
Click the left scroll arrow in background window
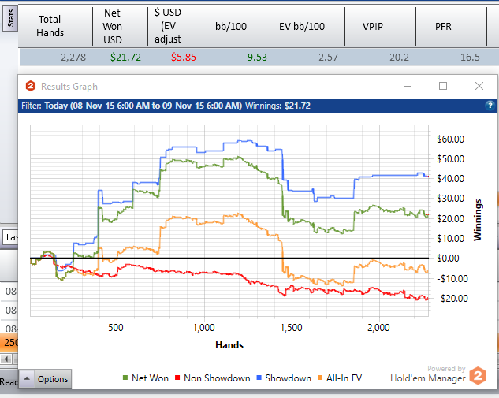coord(6,359)
